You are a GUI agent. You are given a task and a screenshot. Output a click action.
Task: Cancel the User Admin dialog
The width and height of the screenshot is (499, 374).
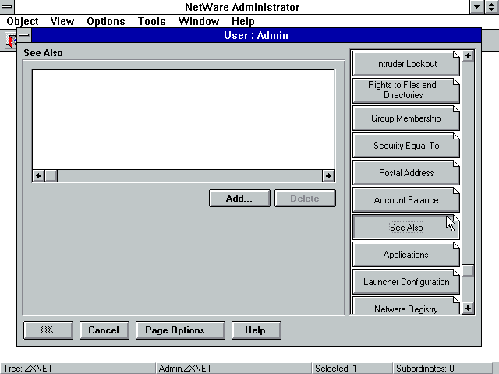click(x=104, y=330)
